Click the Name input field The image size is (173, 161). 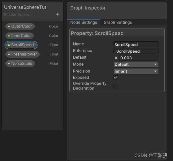[x=136, y=45]
